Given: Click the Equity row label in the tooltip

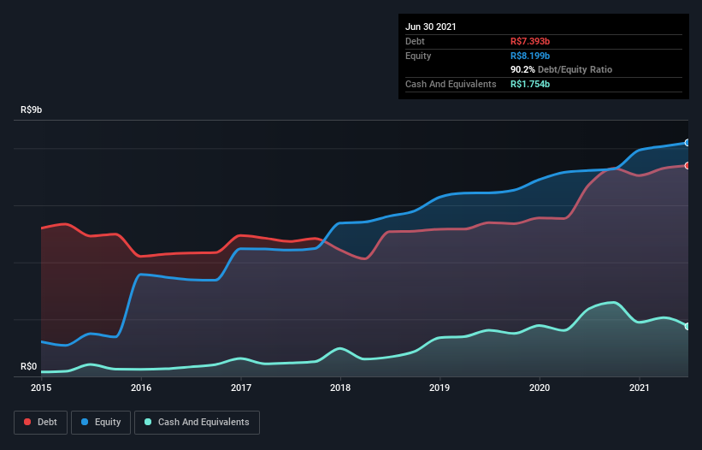Looking at the screenshot, I should click(418, 56).
